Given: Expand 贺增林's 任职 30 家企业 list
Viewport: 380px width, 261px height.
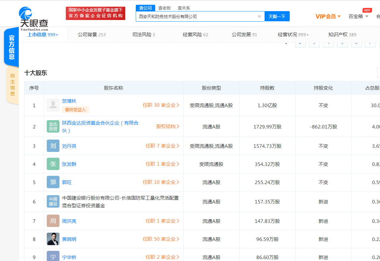Looking at the screenshot, I should 161,105.
